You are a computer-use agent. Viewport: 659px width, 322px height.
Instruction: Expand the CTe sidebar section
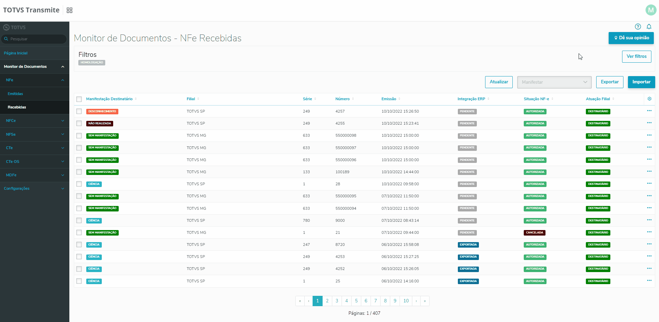coord(35,148)
